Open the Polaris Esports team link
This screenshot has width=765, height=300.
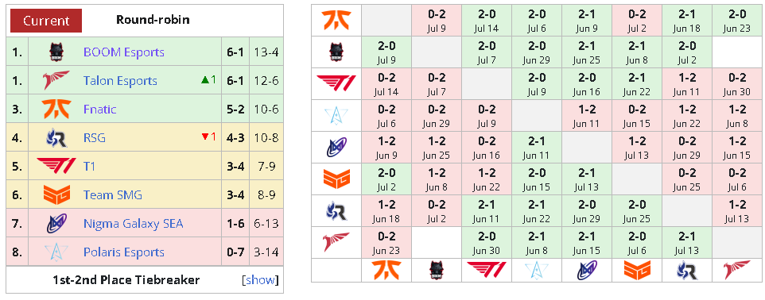124,252
